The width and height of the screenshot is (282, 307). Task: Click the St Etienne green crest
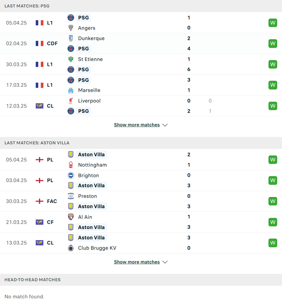point(70,59)
